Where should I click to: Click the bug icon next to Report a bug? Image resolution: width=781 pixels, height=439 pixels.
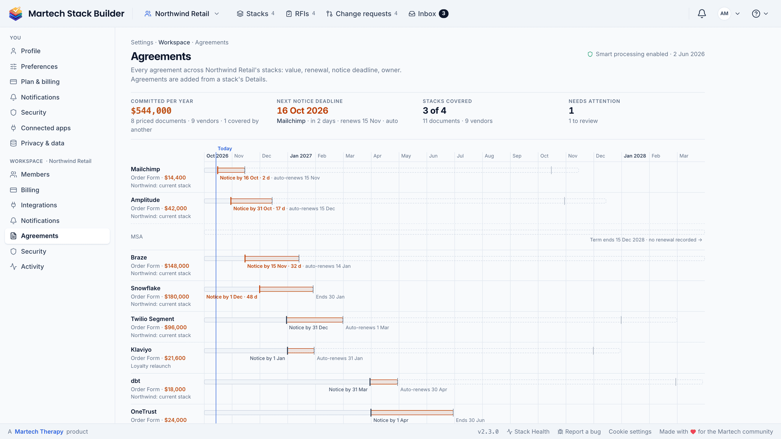point(560,432)
